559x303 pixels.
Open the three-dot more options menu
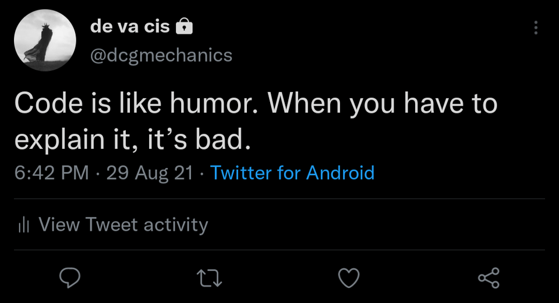(x=536, y=27)
